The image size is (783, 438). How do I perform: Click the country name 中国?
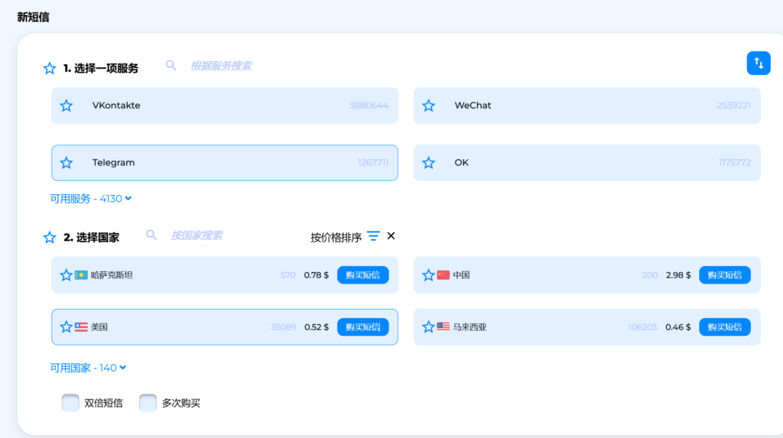pos(461,275)
